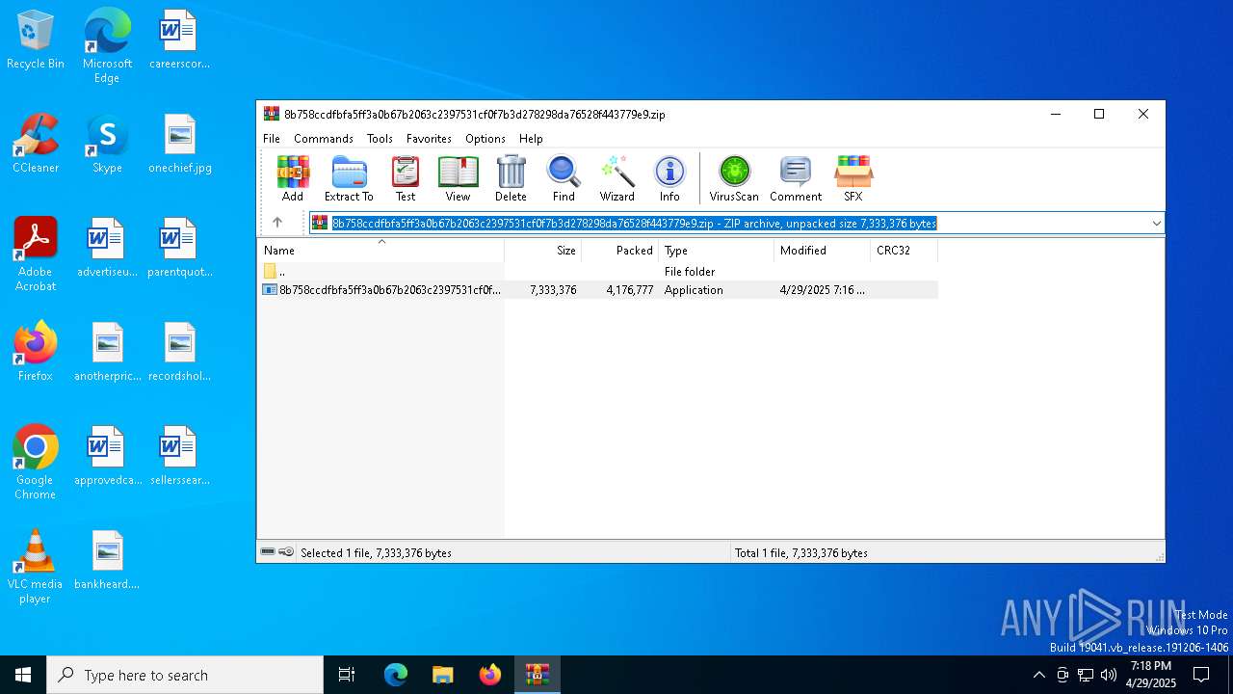Viewport: 1233px width, 694px height.
Task: Click 'Total 1 file, 7,333,376 bytes' status text
Action: point(801,552)
